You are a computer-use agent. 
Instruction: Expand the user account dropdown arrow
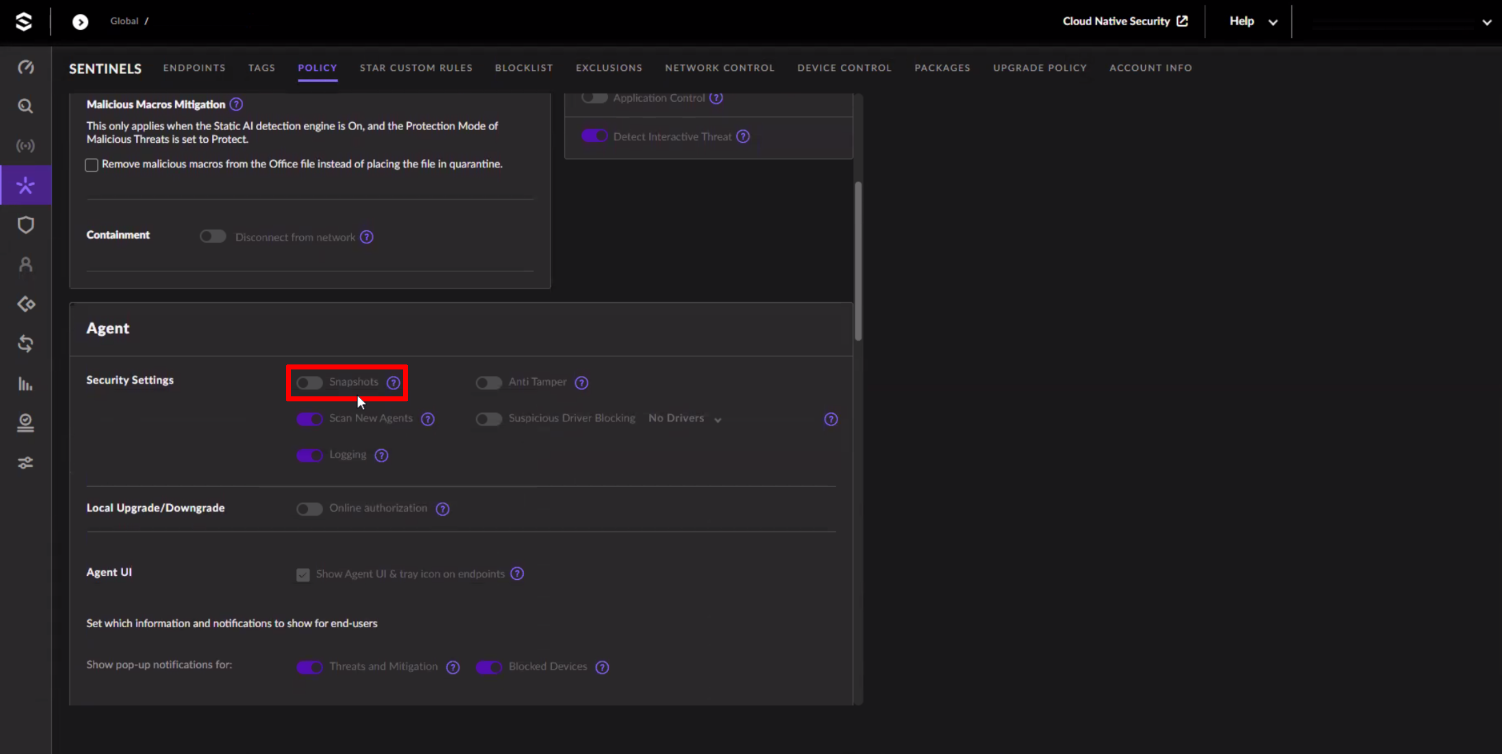1487,23
